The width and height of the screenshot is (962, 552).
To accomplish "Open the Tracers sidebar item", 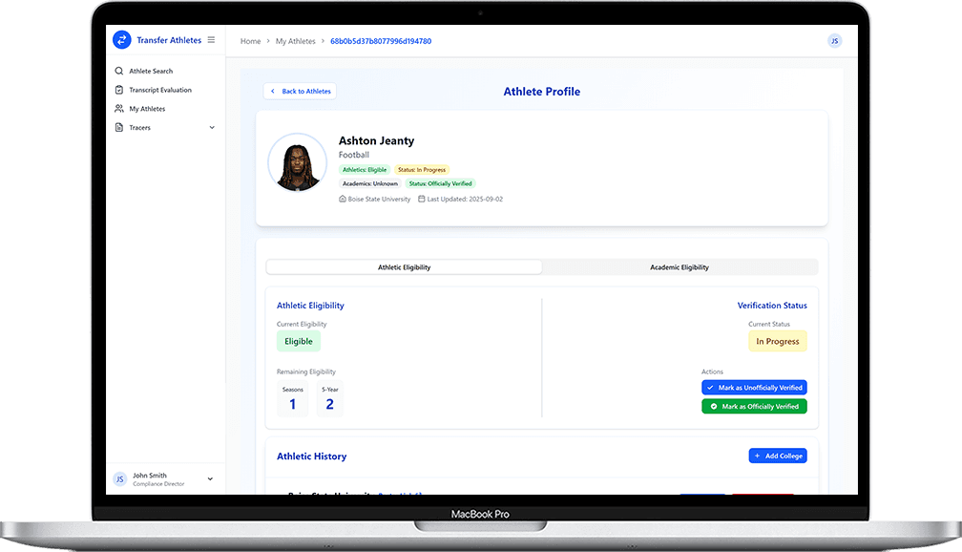I will (x=165, y=128).
